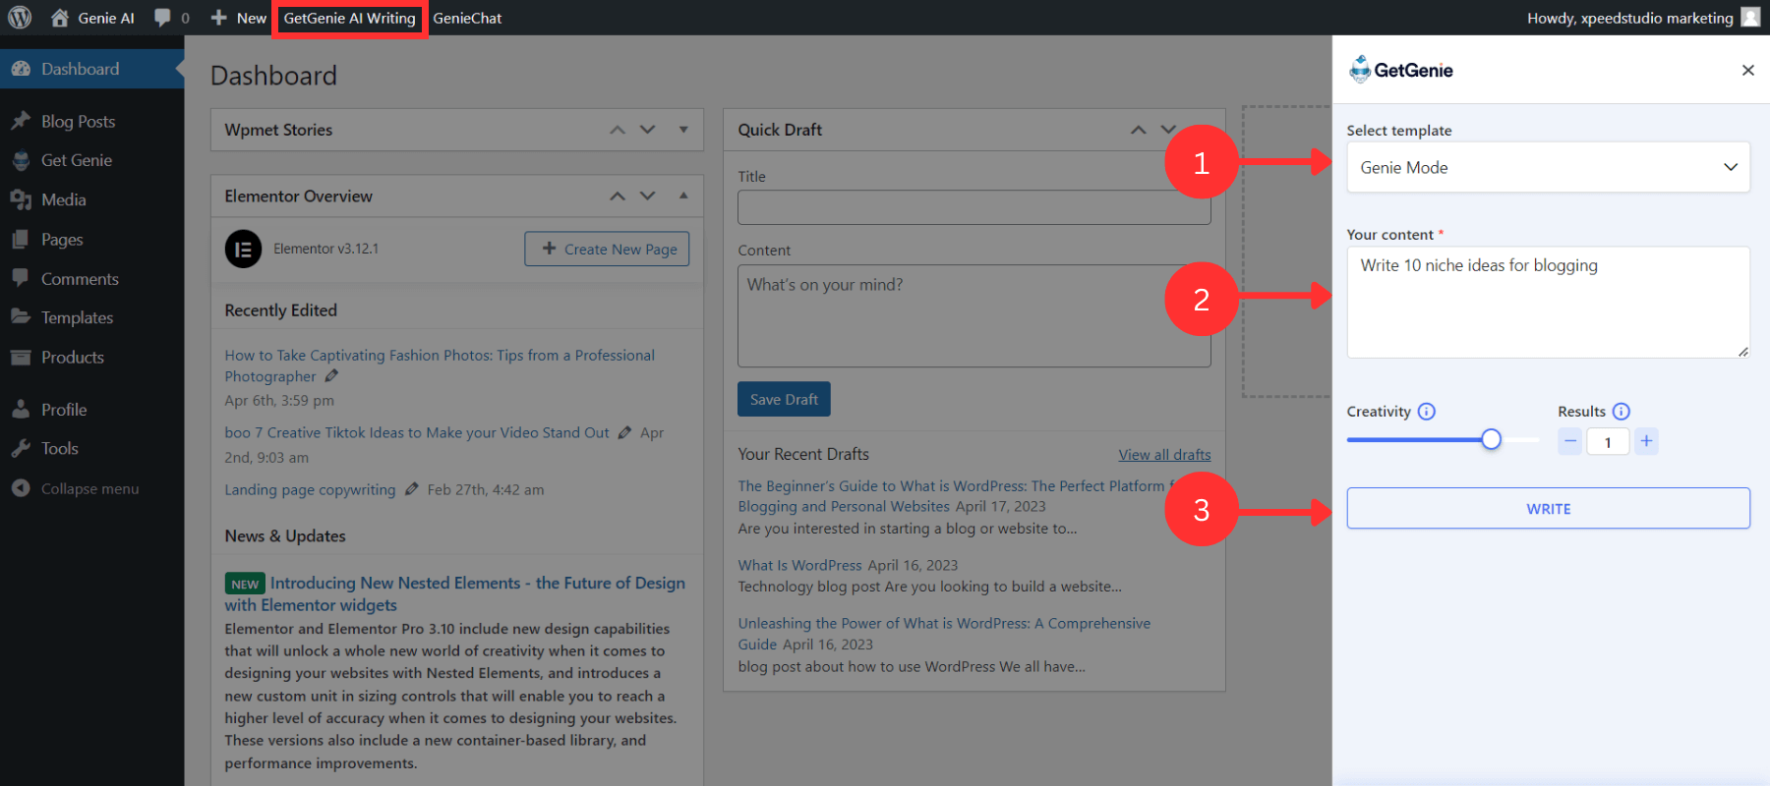Click the Results number field
This screenshot has width=1770, height=786.
coord(1608,441)
